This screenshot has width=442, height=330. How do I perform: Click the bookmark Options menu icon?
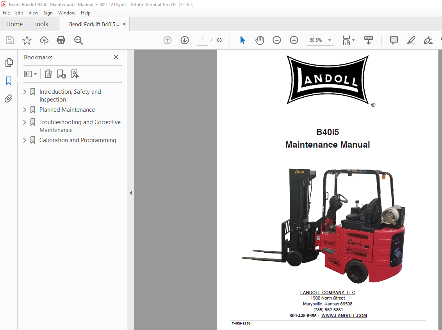[30, 74]
